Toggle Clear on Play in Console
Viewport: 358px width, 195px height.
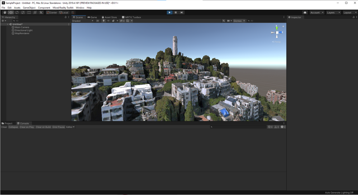pyautogui.click(x=27, y=127)
